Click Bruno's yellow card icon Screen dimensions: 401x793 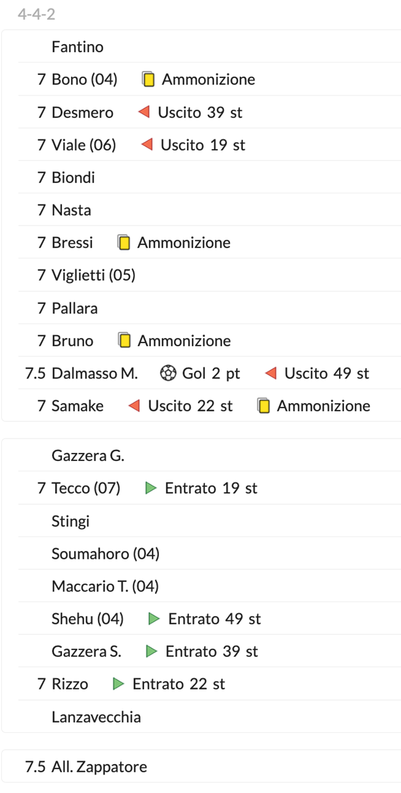pos(124,341)
